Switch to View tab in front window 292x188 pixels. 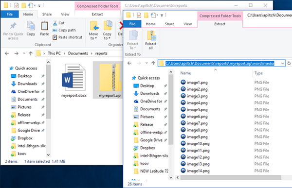(187, 24)
